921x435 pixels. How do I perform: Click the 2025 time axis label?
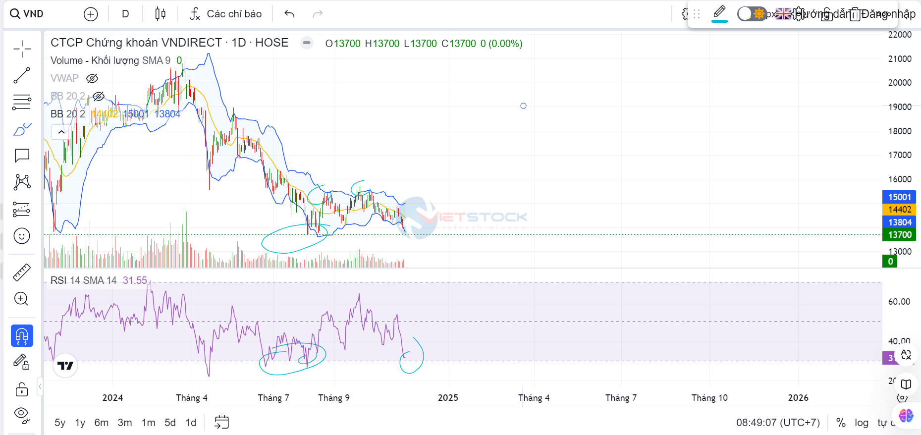448,398
